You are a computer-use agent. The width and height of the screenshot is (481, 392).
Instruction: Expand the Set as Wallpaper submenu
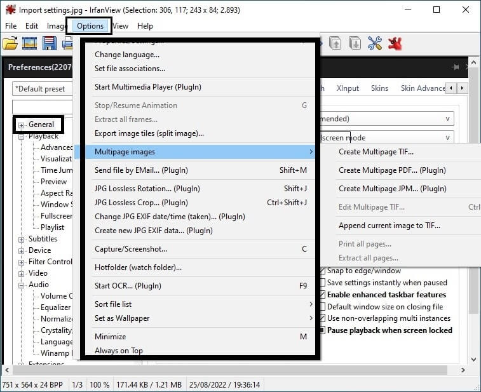(200, 318)
